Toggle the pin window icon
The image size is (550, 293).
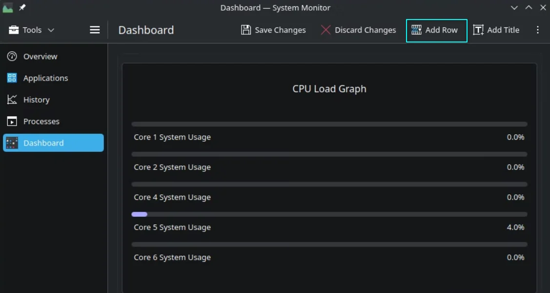point(22,7)
